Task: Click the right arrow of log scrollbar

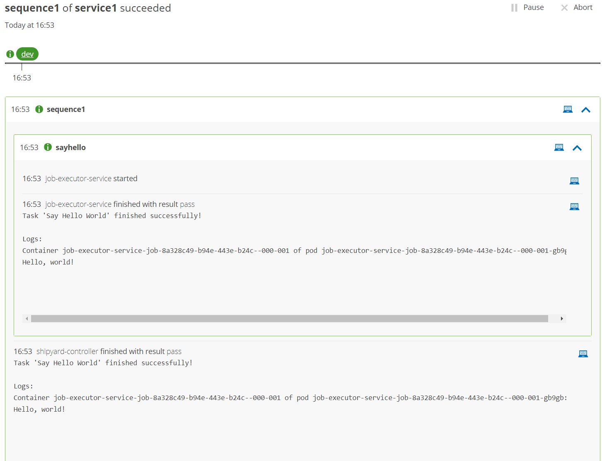Action: click(x=561, y=319)
